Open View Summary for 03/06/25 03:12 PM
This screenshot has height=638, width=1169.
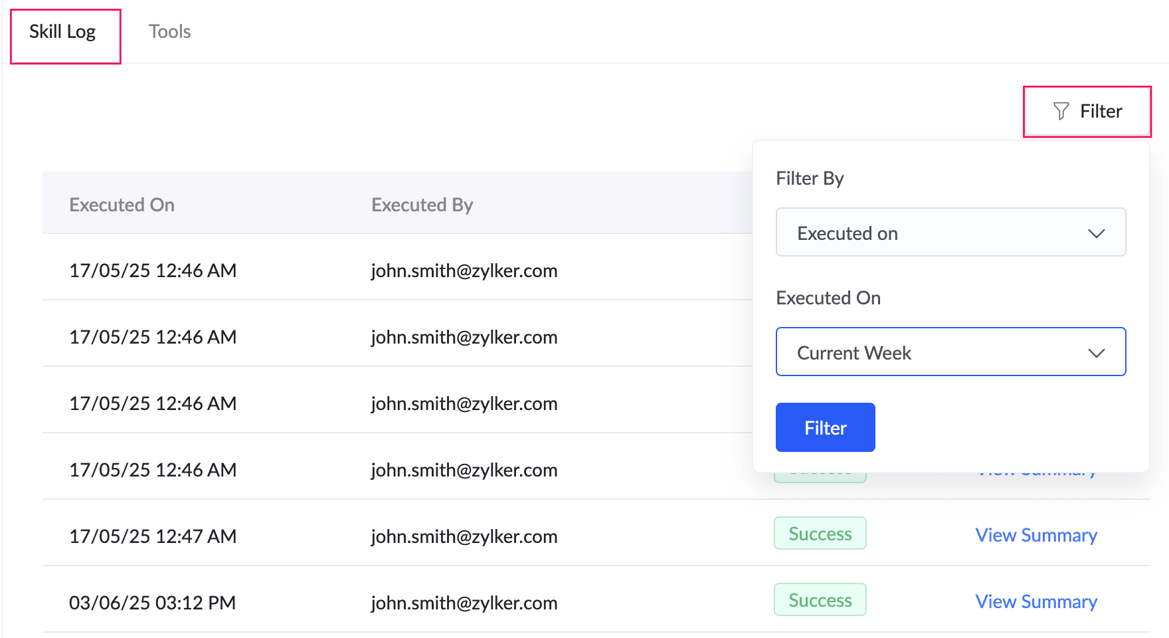click(1035, 602)
